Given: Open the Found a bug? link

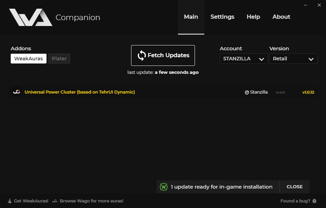Looking at the screenshot, I should click(x=295, y=201).
